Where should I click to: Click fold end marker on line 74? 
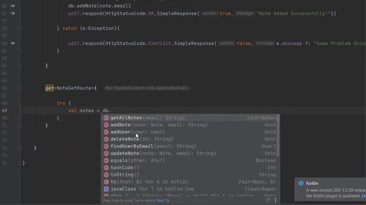(20, 148)
